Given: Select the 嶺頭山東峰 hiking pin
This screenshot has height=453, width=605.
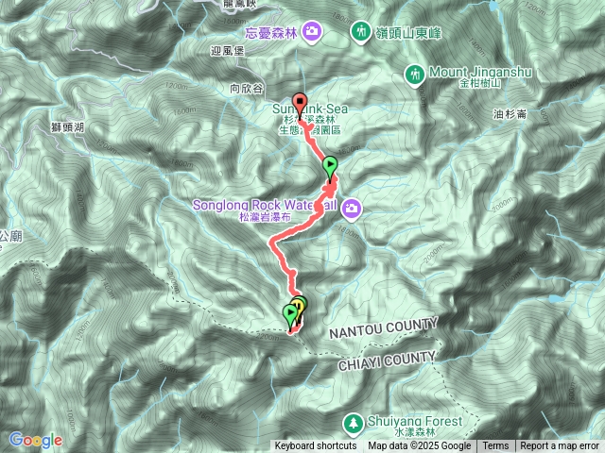Looking at the screenshot, I should pyautogui.click(x=361, y=32).
